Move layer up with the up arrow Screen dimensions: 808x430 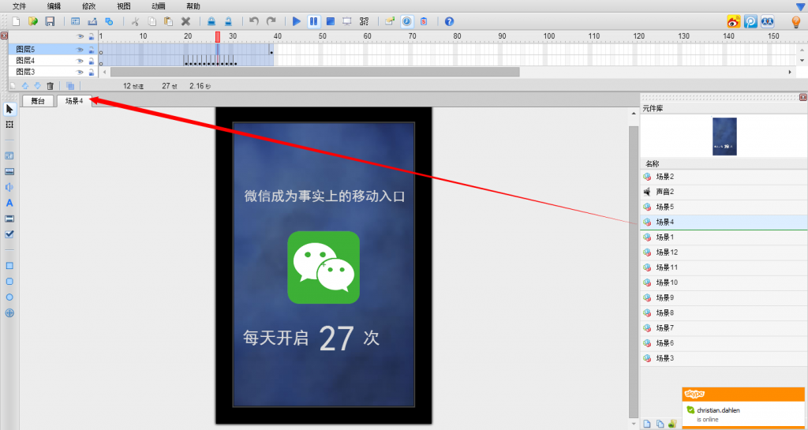coord(24,86)
